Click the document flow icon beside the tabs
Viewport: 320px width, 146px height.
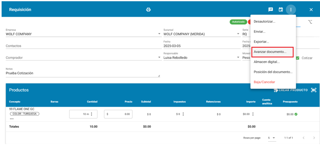pyautogui.click(x=310, y=22)
